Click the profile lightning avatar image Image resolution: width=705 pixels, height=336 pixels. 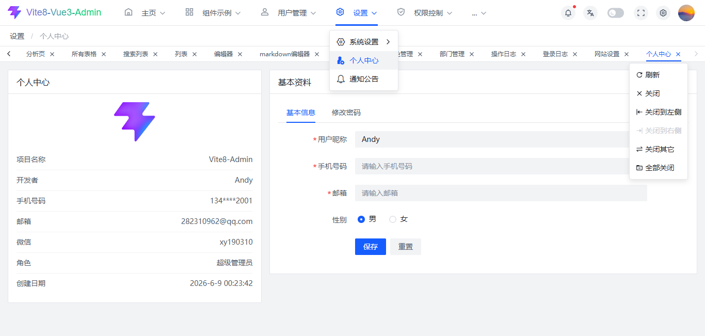click(135, 122)
